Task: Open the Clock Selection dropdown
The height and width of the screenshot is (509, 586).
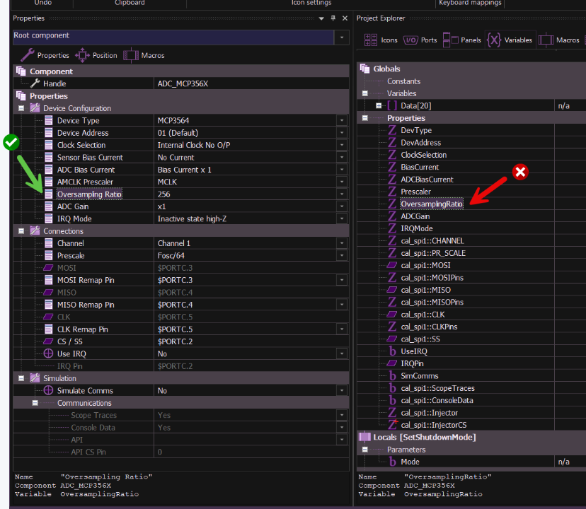Action: pyautogui.click(x=342, y=145)
